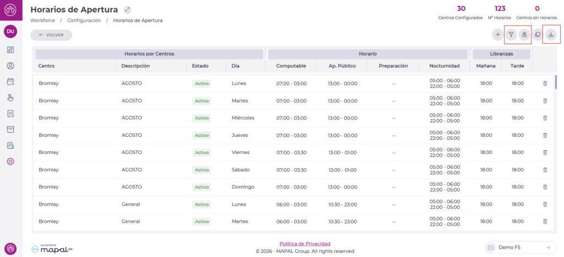
Task: Open the calendar icon in the sidebar
Action: coord(10,82)
